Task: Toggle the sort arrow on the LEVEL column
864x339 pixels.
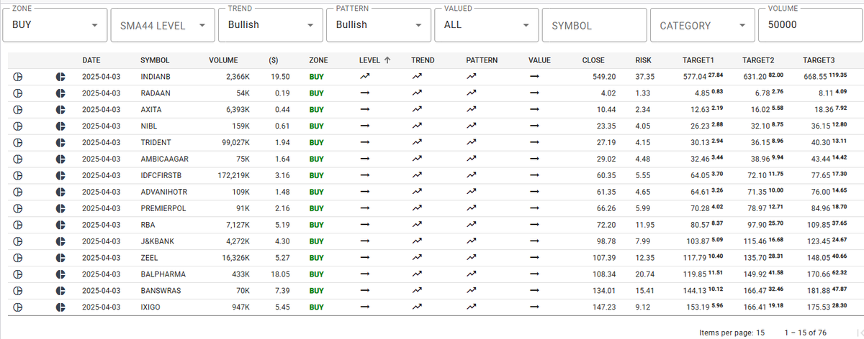Action: (x=387, y=60)
